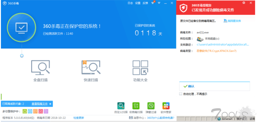Click the protection status monitor circle
258x124 pixels.
21,27
